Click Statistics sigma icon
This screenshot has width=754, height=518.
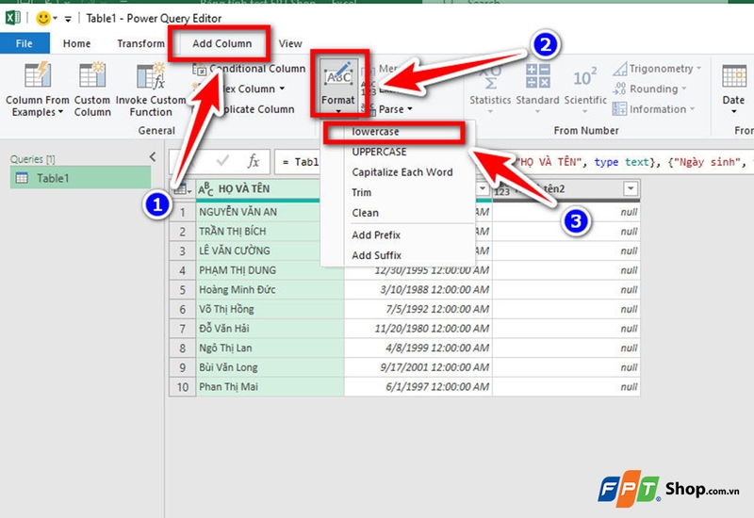pos(490,77)
